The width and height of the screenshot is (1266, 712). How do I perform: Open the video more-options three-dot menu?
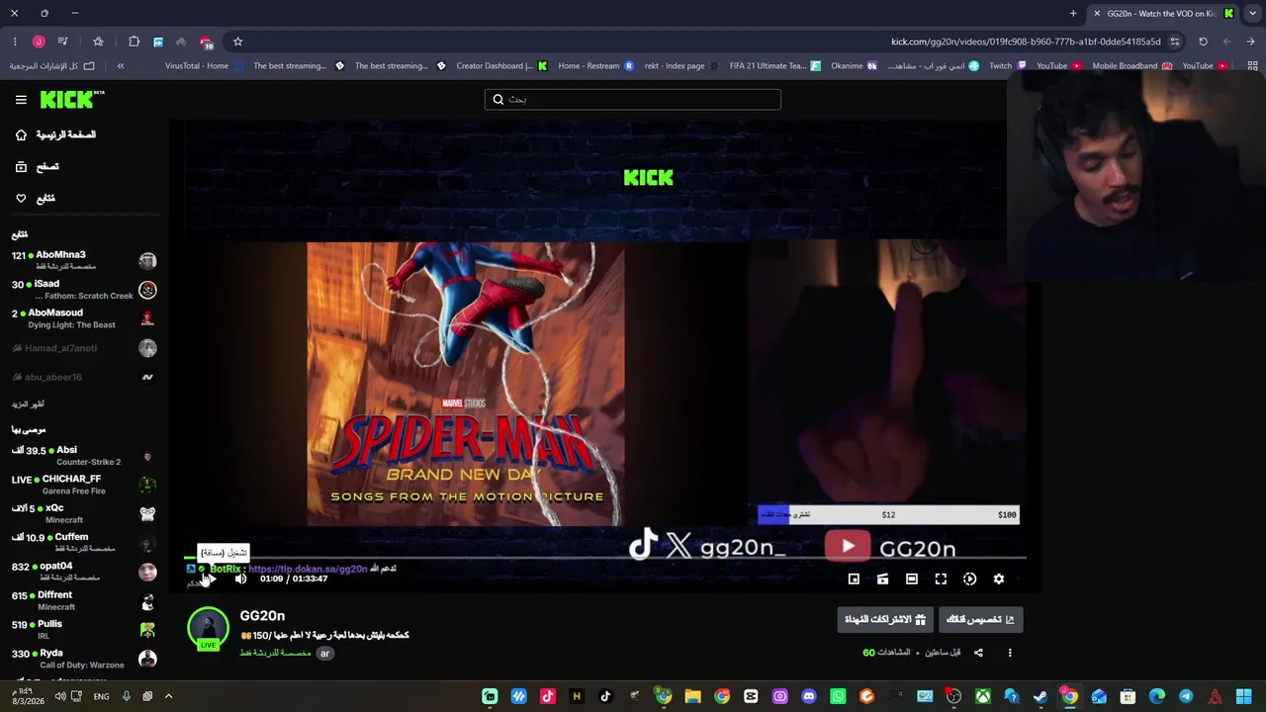pos(1010,653)
